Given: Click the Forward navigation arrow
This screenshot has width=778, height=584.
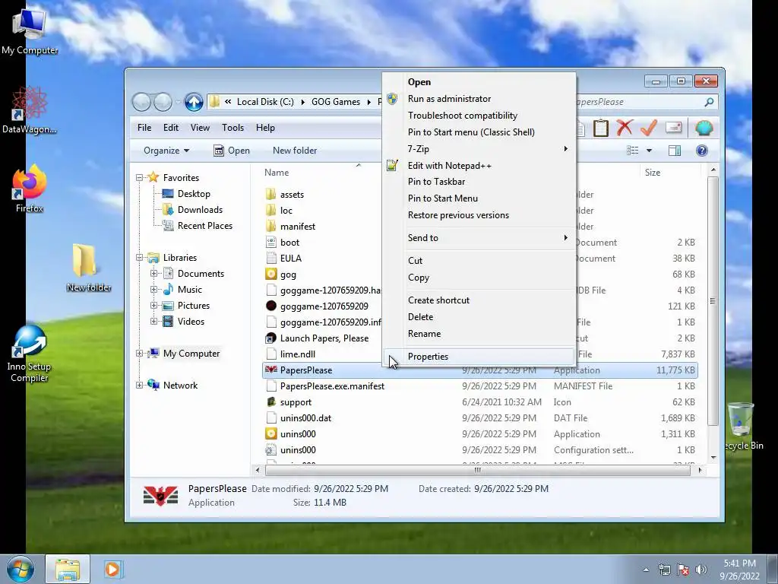Looking at the screenshot, I should [x=163, y=103].
